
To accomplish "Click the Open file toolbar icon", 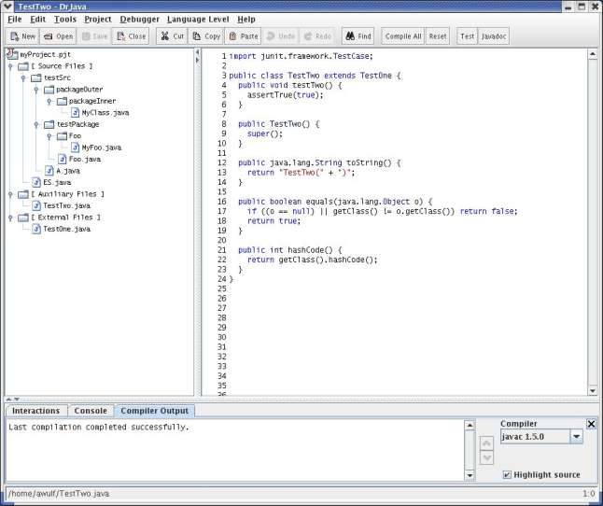I will click(49, 36).
